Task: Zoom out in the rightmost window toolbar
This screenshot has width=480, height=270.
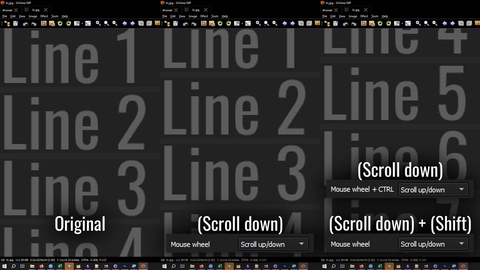Action: coord(435,23)
